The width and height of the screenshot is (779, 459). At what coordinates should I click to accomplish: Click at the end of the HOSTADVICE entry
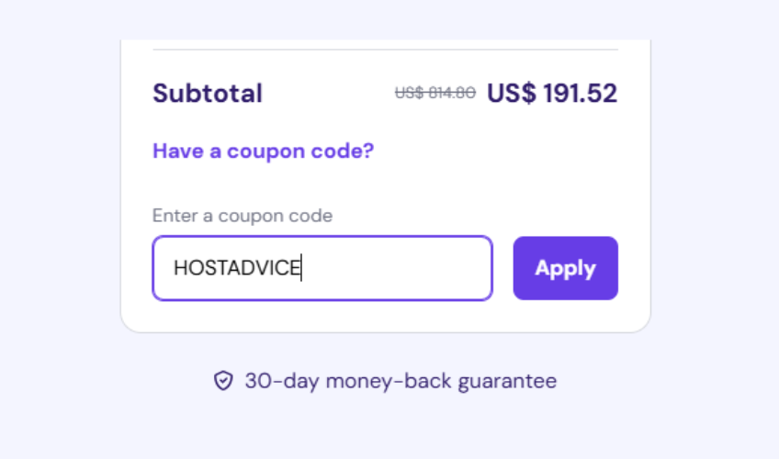tap(302, 268)
